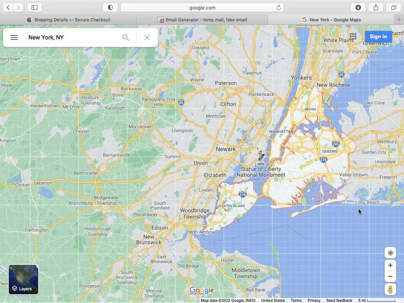Click the Sign in button
The image size is (404, 303).
click(x=378, y=37)
